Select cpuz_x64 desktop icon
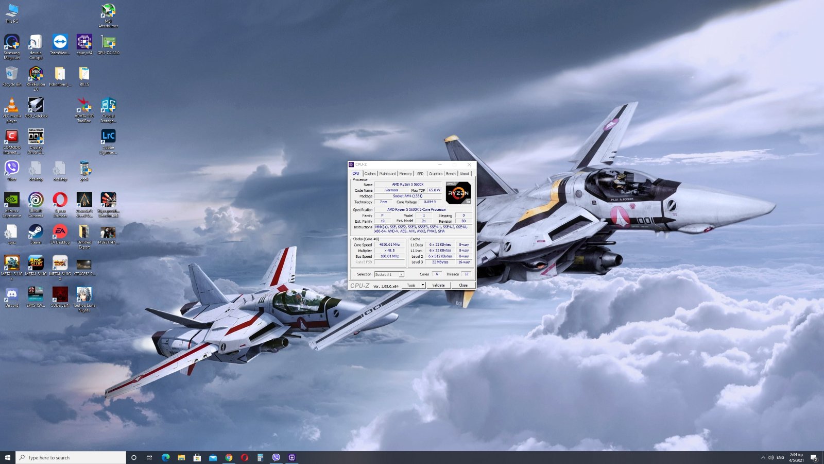This screenshot has height=464, width=824. (x=84, y=45)
